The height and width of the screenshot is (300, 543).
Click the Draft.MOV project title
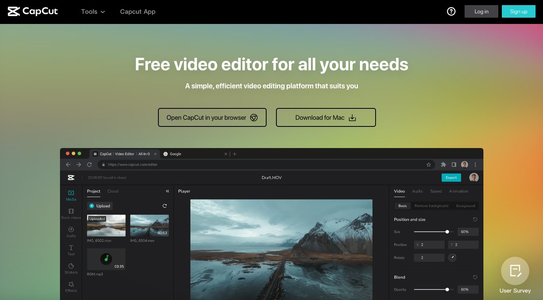point(272,177)
